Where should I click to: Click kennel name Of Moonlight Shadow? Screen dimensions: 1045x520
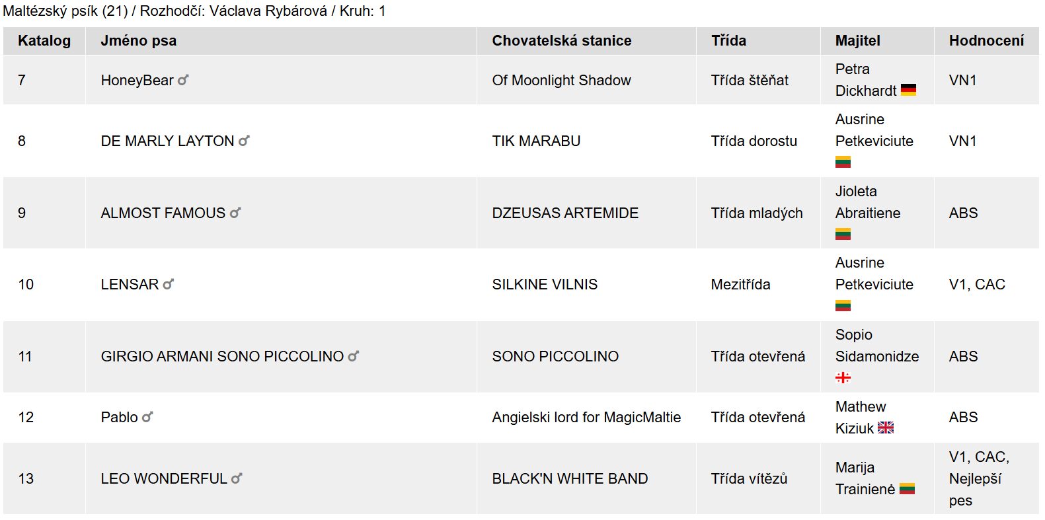pyautogui.click(x=561, y=81)
